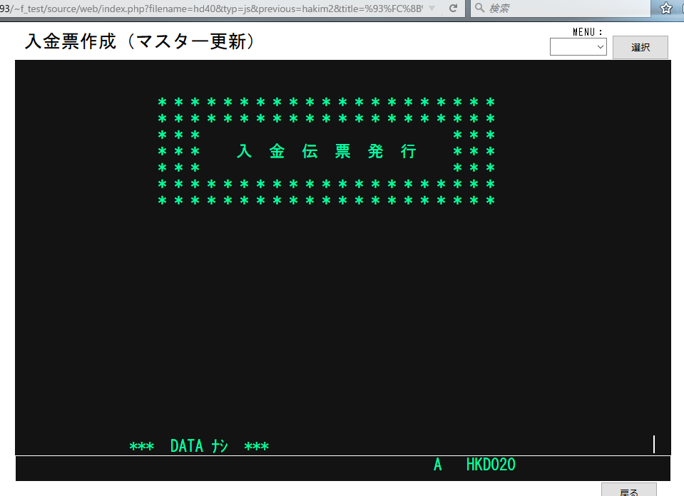
Task: Click the input cursor at message line end
Action: (653, 444)
